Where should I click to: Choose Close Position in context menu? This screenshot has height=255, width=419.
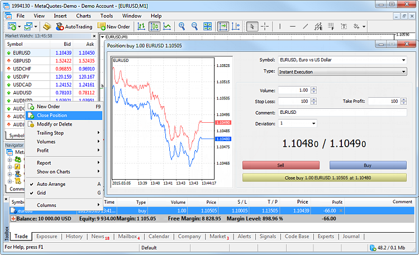tap(64, 116)
